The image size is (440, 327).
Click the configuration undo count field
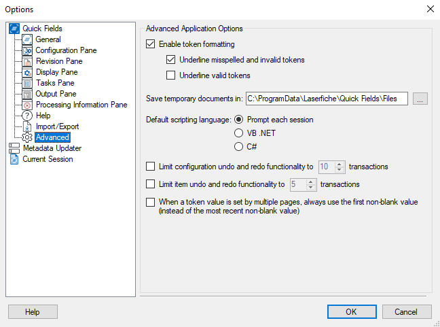(327, 167)
